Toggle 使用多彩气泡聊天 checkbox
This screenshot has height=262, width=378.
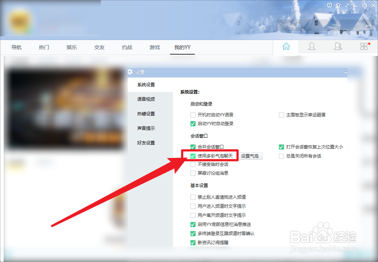pos(193,156)
